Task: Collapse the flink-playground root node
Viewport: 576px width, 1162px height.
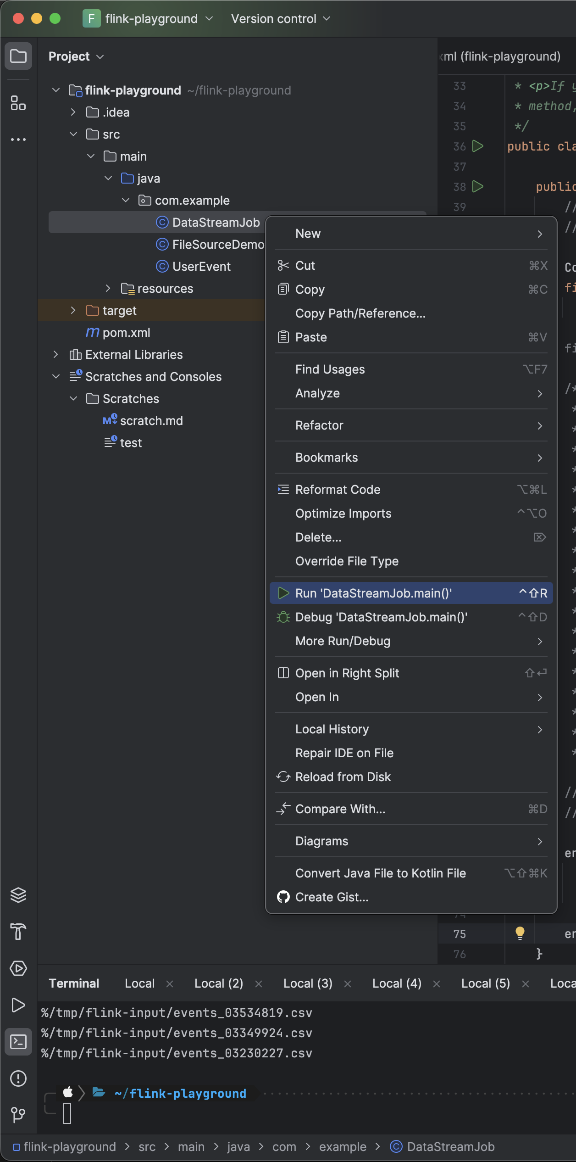Action: [x=56, y=90]
